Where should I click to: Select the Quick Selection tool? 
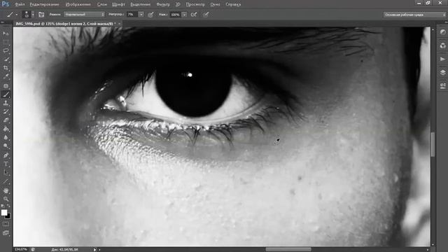[x=6, y=59]
